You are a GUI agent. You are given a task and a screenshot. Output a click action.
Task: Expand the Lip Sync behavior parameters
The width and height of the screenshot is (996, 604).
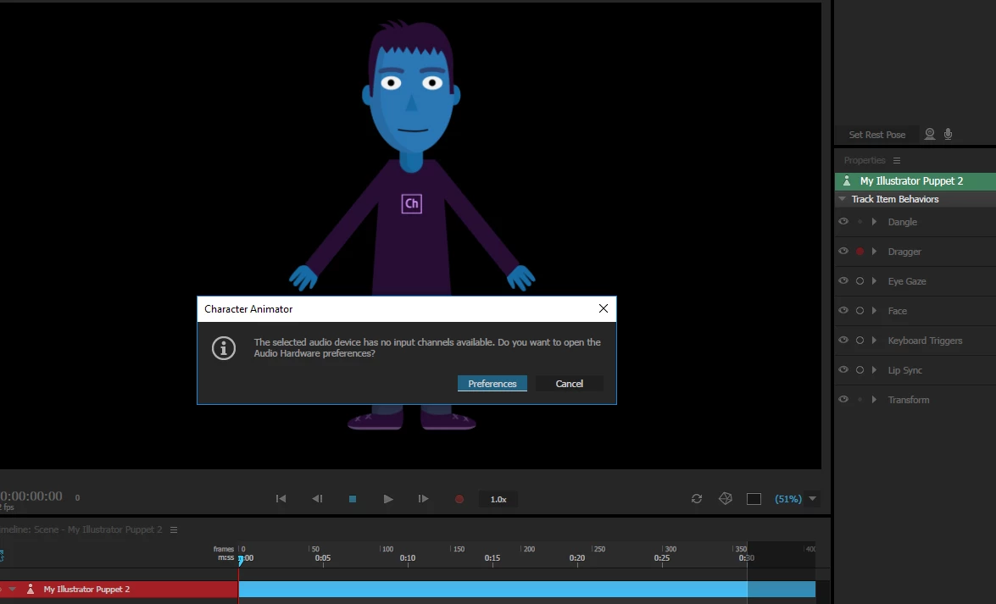click(874, 369)
